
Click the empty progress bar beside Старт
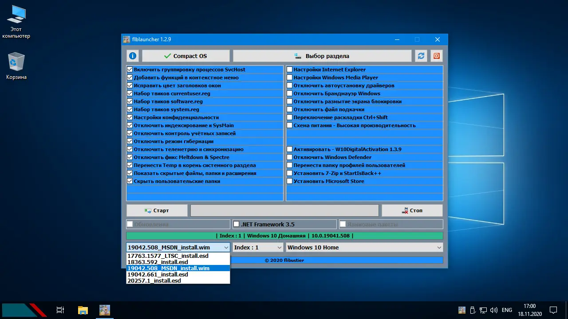pos(284,210)
